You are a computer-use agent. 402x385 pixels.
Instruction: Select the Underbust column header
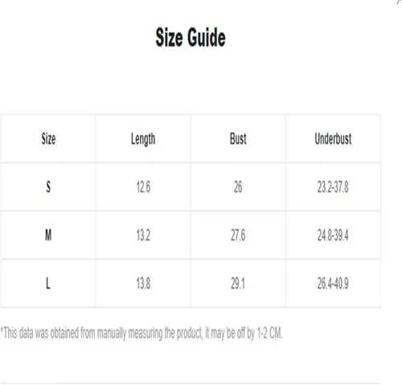click(x=333, y=139)
